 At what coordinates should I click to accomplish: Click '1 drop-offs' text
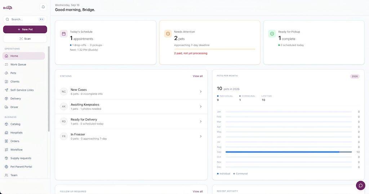tap(79, 45)
